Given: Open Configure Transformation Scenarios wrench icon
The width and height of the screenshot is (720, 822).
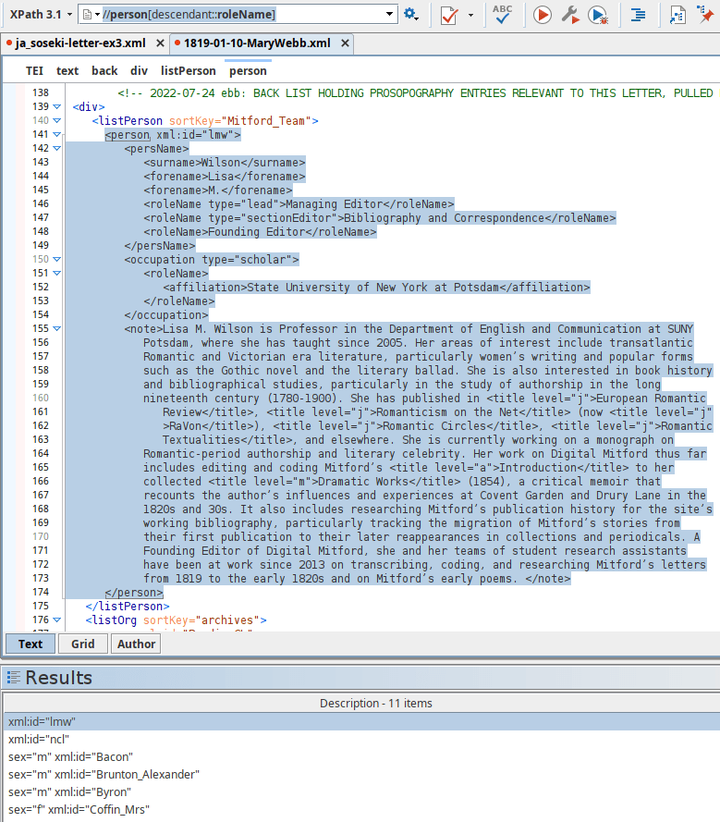Looking at the screenshot, I should (x=570, y=15).
